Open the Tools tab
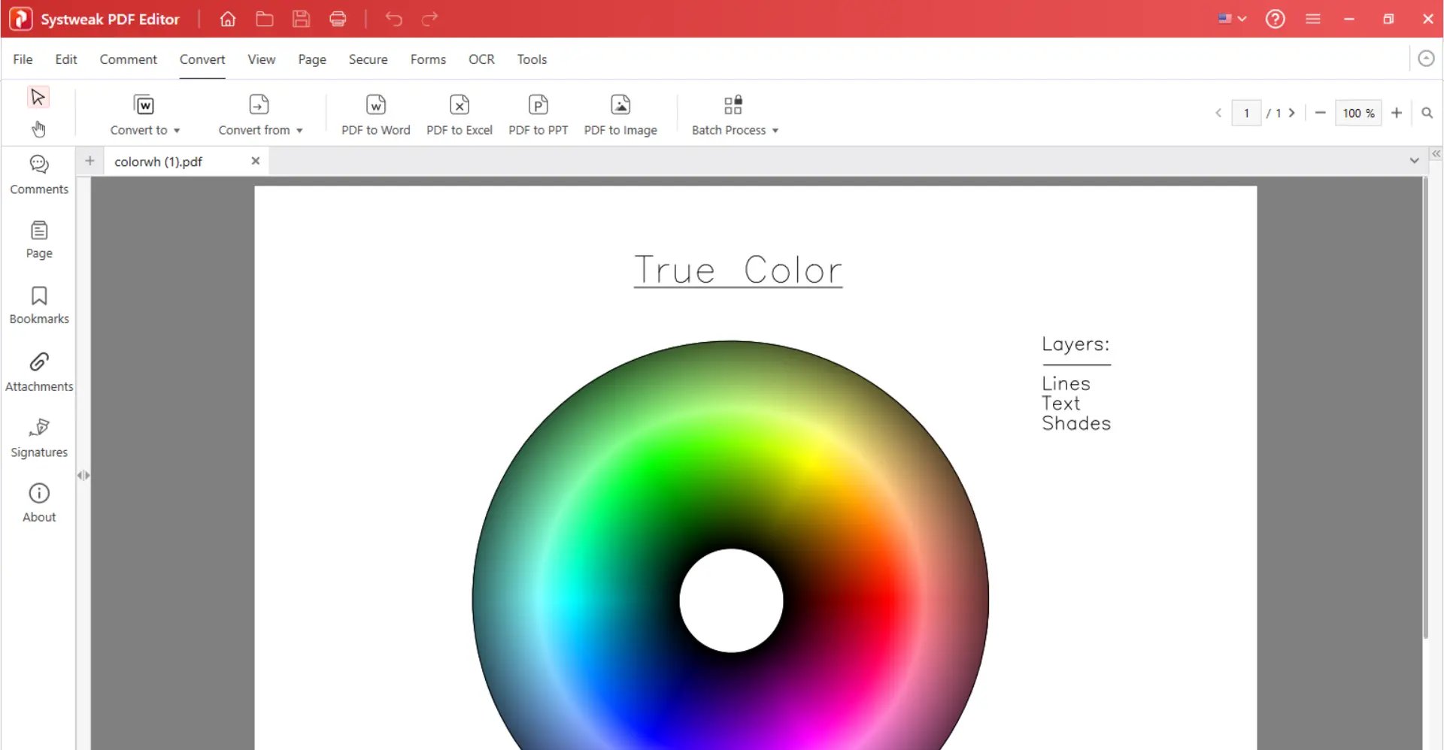This screenshot has width=1444, height=750. (x=532, y=59)
